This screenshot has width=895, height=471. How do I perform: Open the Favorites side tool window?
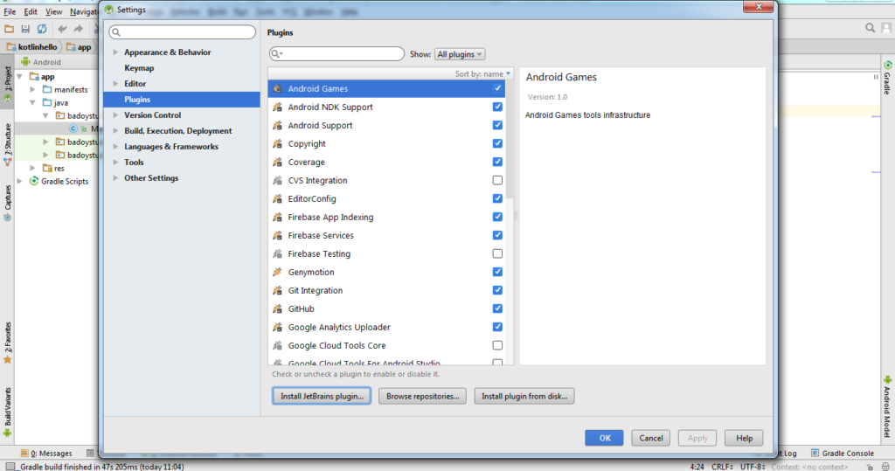pos(8,341)
